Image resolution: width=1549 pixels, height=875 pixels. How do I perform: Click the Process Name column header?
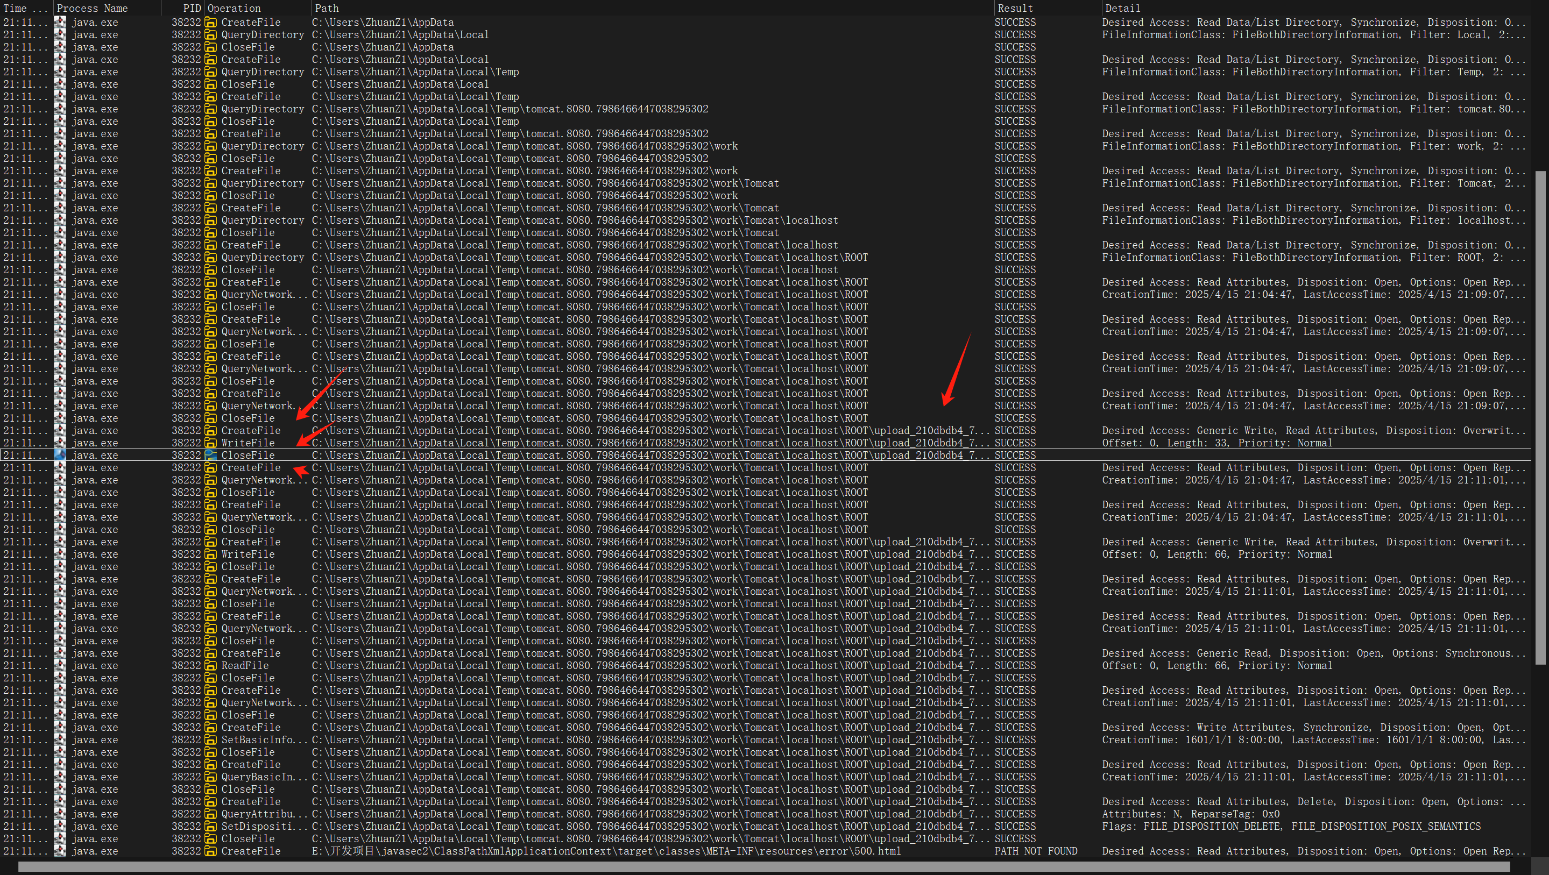[x=91, y=8]
